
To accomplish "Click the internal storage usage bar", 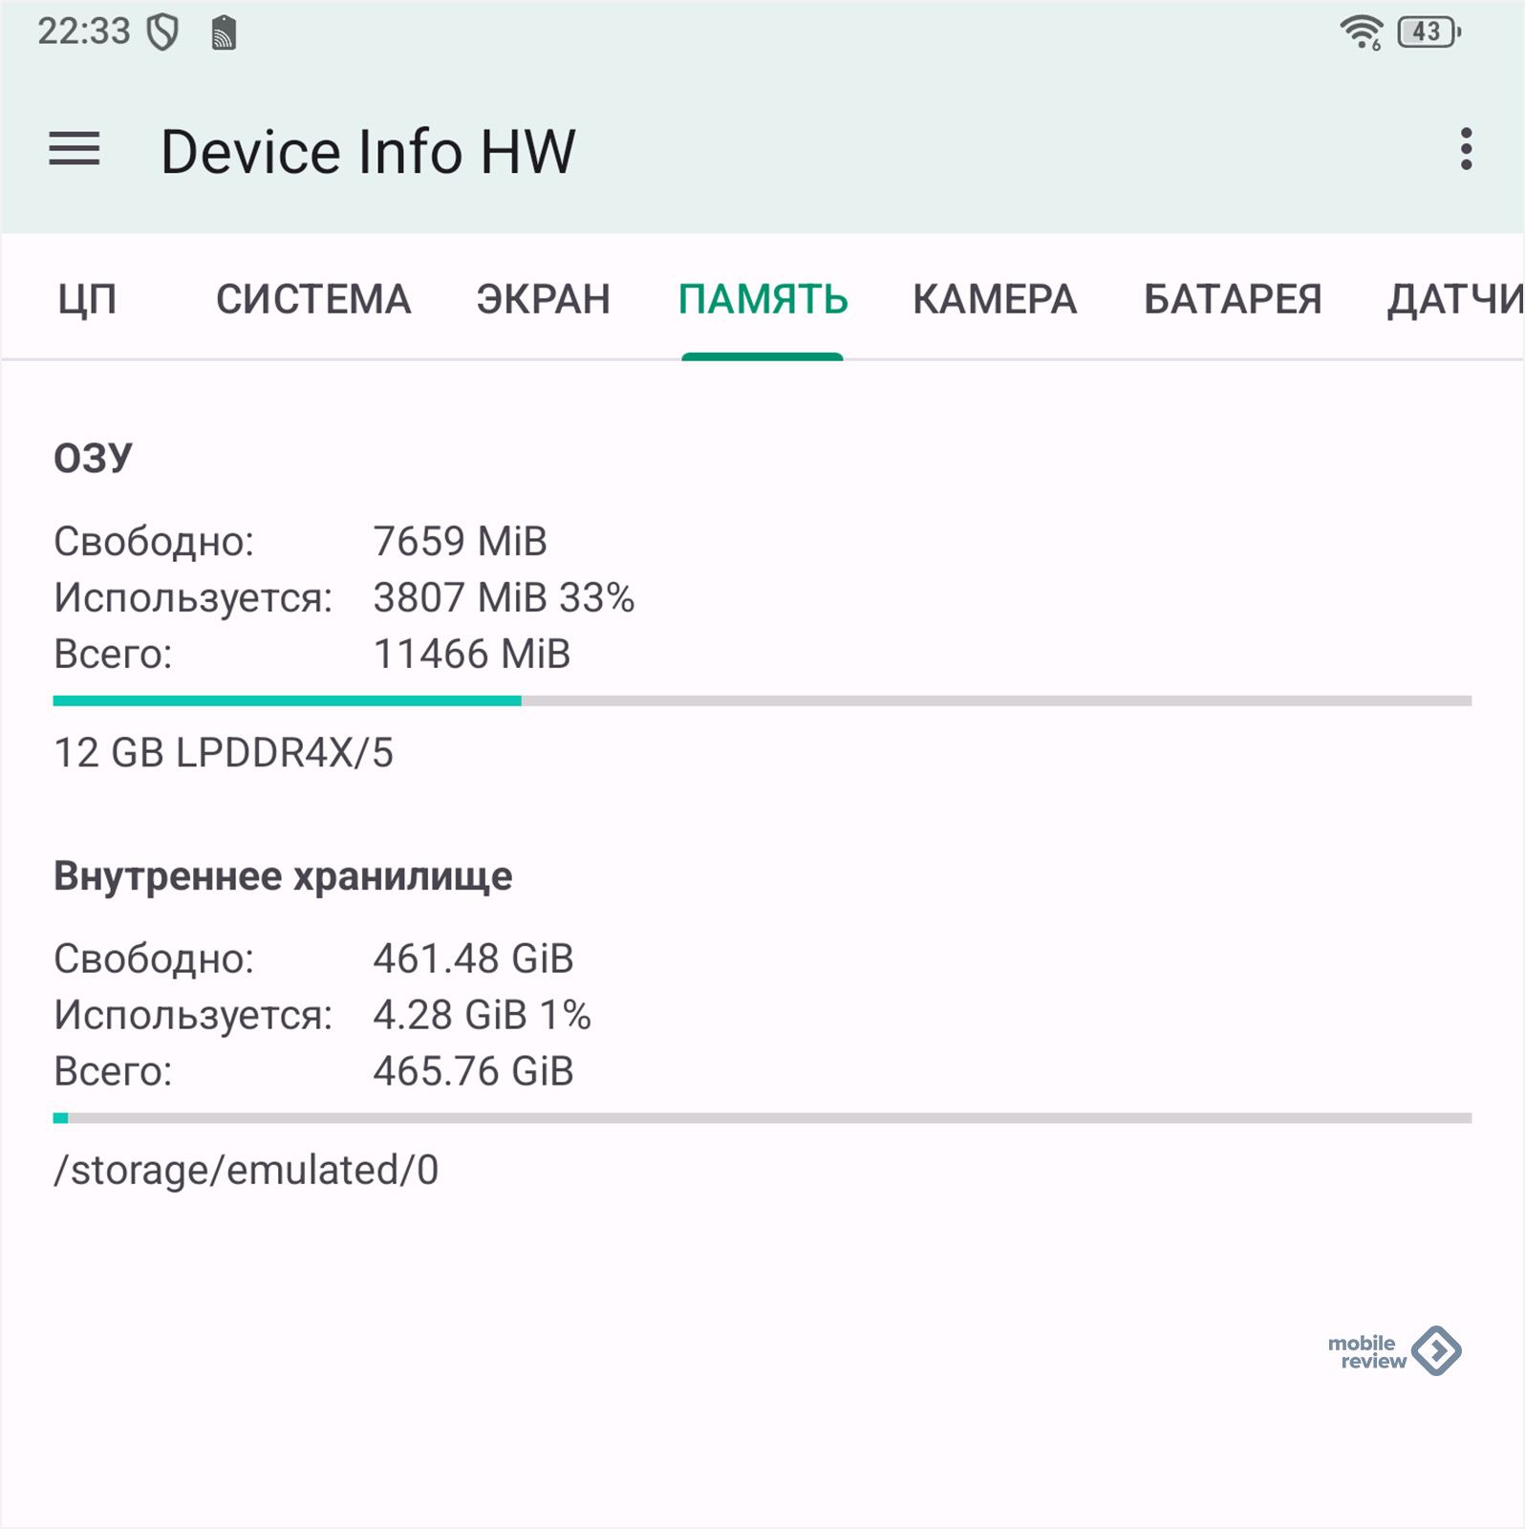I will pos(762,1118).
